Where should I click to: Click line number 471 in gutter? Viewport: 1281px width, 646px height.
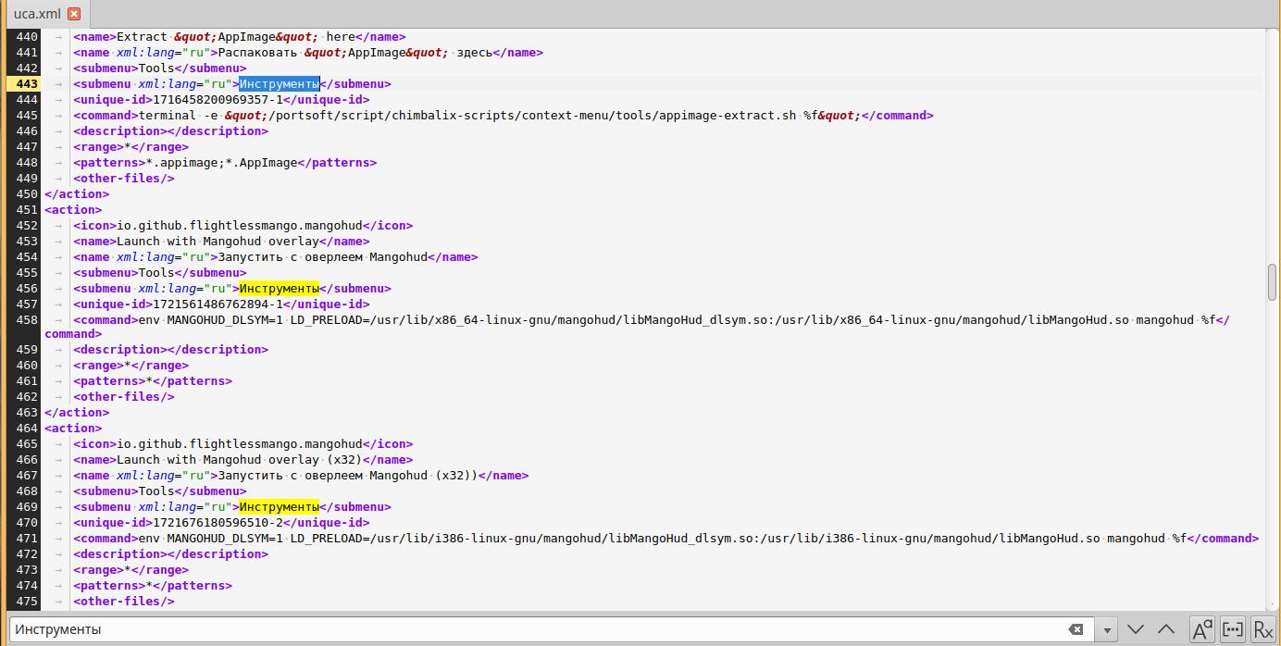tap(27, 539)
